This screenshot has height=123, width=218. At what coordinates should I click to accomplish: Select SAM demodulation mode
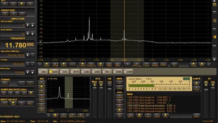point(54,72)
